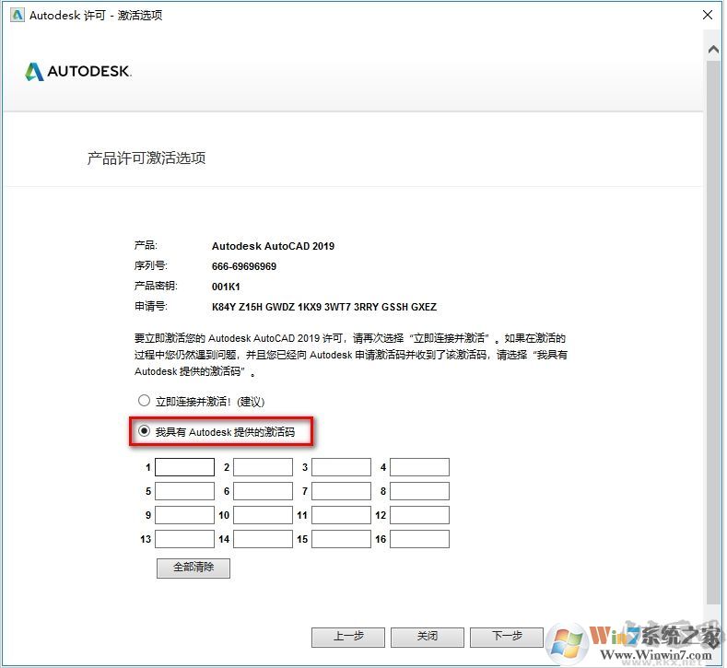Click the 关闭 button
Screen dimensions: 727x668
coord(427,637)
